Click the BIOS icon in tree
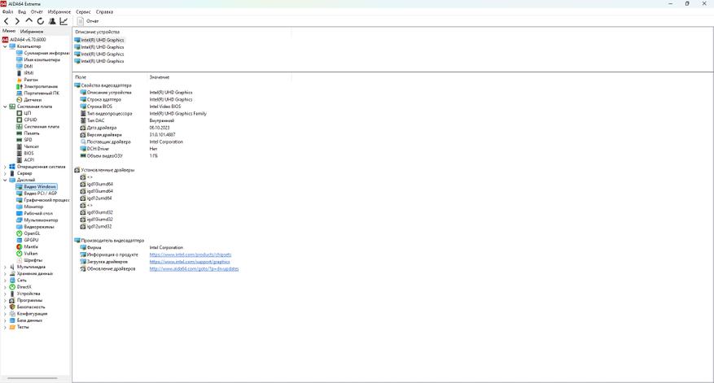 pyautogui.click(x=19, y=154)
